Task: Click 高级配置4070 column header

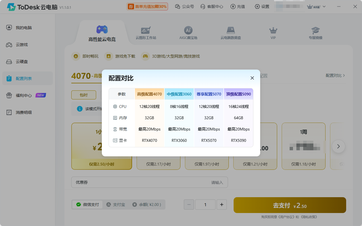Action: [149, 94]
